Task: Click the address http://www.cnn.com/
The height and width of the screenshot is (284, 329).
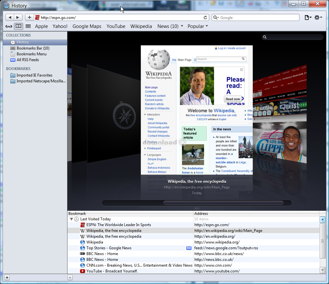Action: (213, 265)
